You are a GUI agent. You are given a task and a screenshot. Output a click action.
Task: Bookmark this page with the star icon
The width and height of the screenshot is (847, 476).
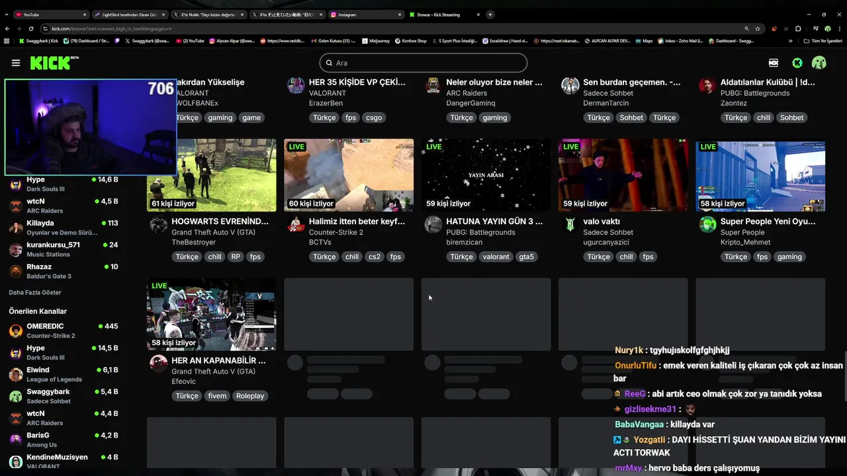point(758,28)
